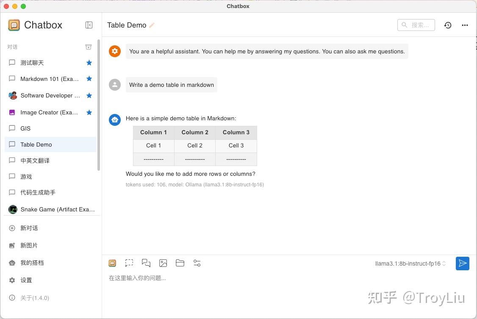Toggle the star on Markdown 101 chat

(x=89, y=79)
